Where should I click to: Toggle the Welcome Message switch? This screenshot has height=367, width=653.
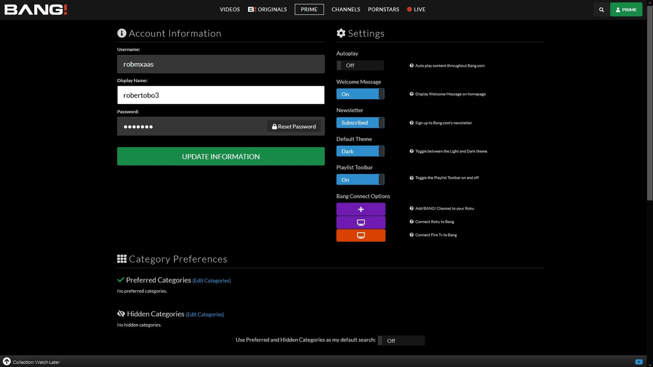[360, 94]
